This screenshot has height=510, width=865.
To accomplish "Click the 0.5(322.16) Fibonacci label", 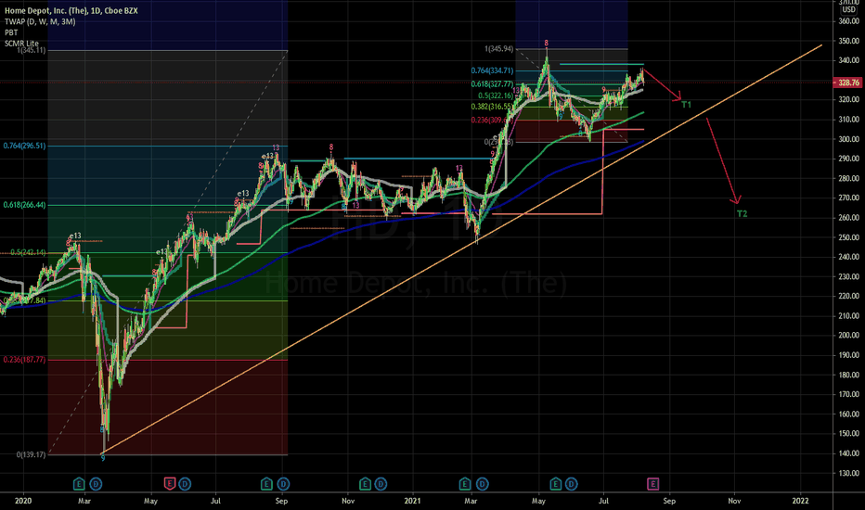I will click(496, 96).
